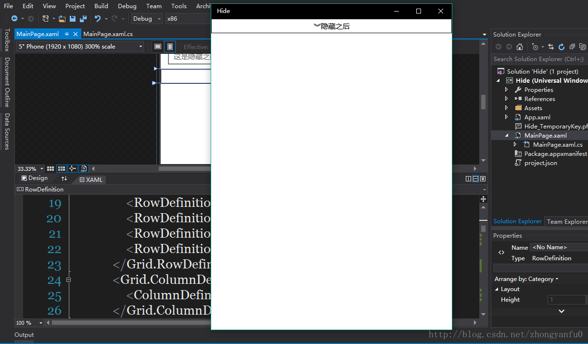
Task: Close the MainPage.xaml tab
Action: [76, 34]
